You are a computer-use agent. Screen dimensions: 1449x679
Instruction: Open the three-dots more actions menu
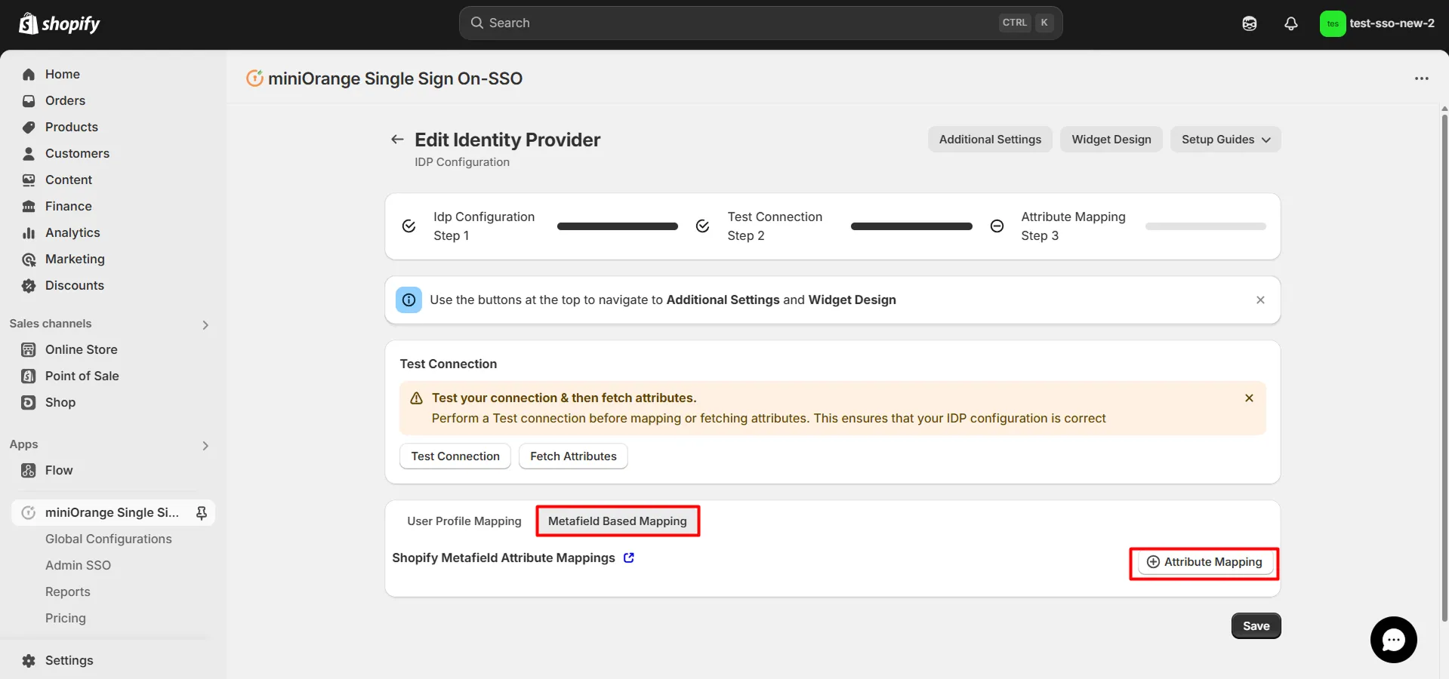coord(1422,78)
